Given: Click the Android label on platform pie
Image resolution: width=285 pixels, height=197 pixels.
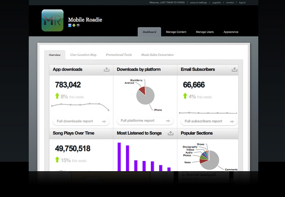Looking at the screenshot, I should 129,83.
